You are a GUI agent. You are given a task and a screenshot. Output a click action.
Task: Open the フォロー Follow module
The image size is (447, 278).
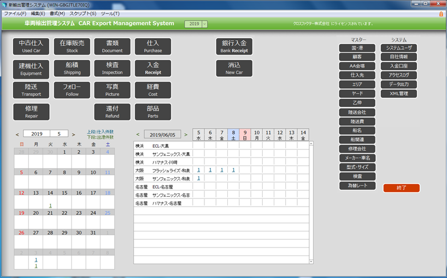click(72, 90)
